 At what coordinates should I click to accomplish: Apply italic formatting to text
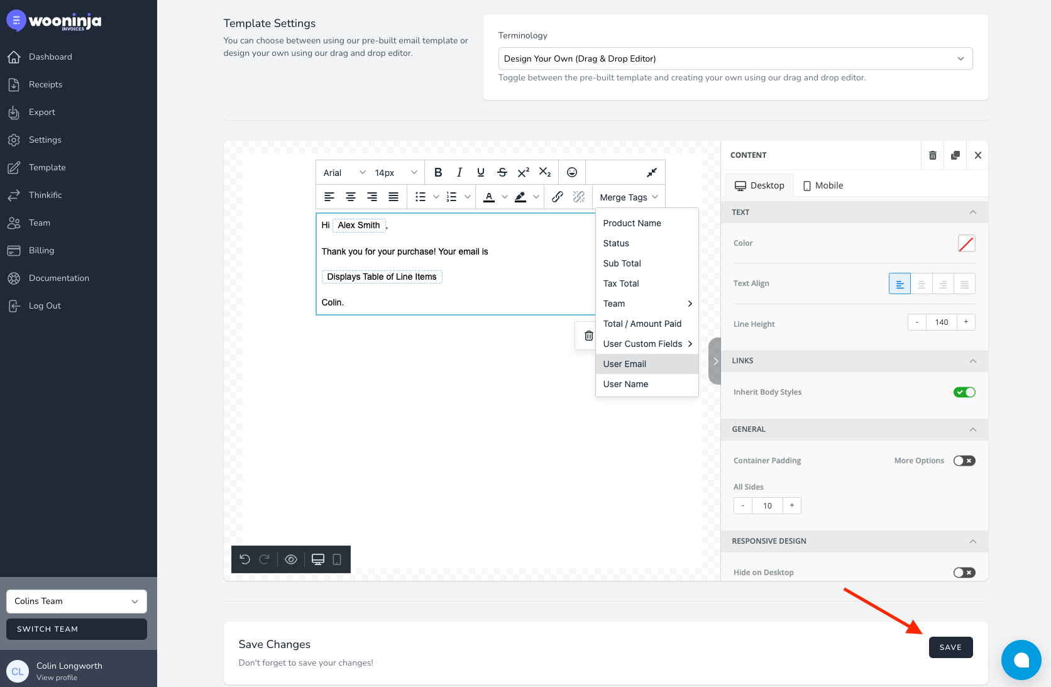coord(459,172)
